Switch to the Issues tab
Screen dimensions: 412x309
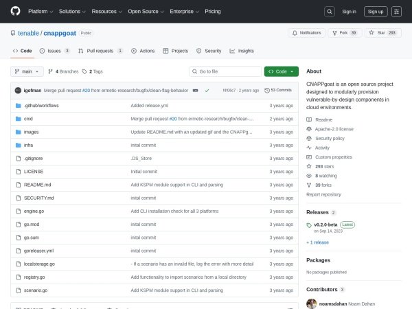point(54,51)
